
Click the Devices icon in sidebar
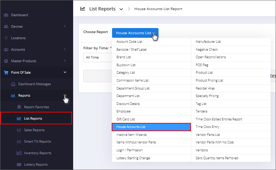tap(6, 27)
